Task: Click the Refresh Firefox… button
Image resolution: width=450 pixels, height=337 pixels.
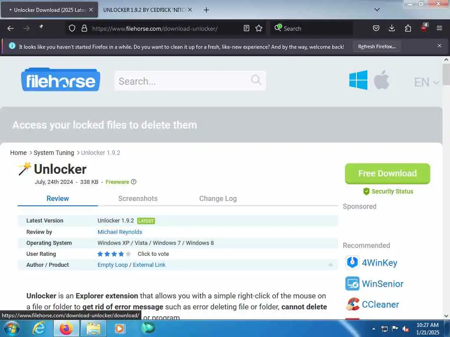Action: point(377,47)
